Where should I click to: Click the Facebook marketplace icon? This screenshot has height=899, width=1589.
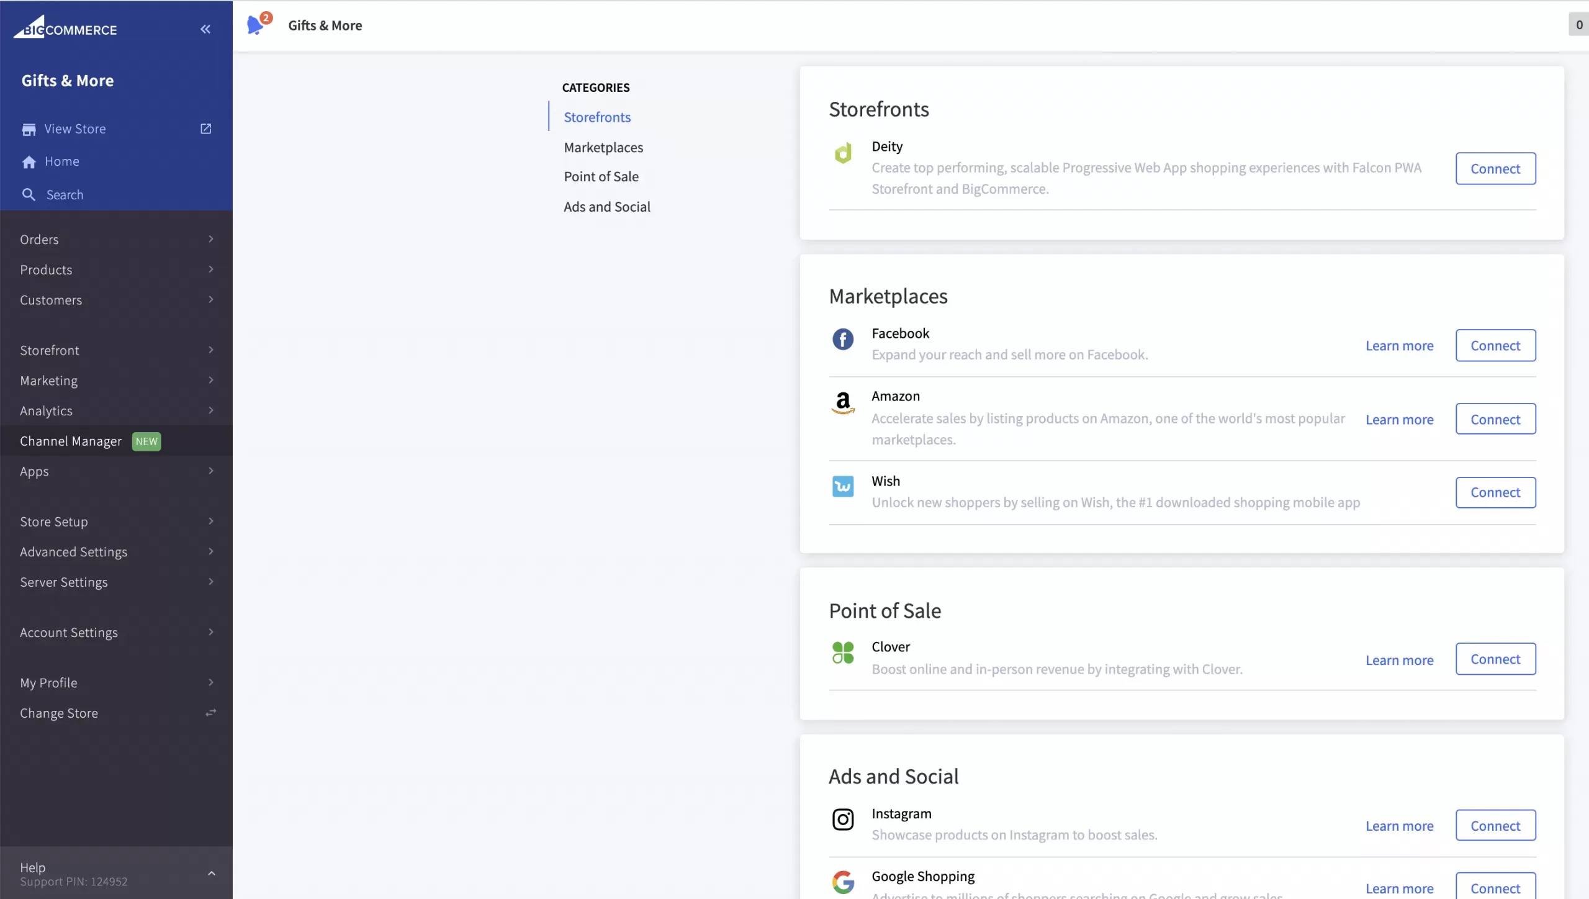842,339
